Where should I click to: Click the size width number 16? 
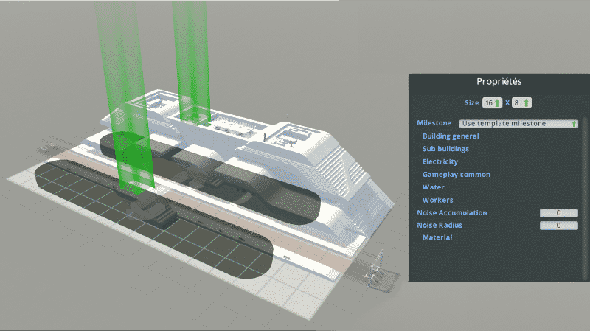[488, 102]
